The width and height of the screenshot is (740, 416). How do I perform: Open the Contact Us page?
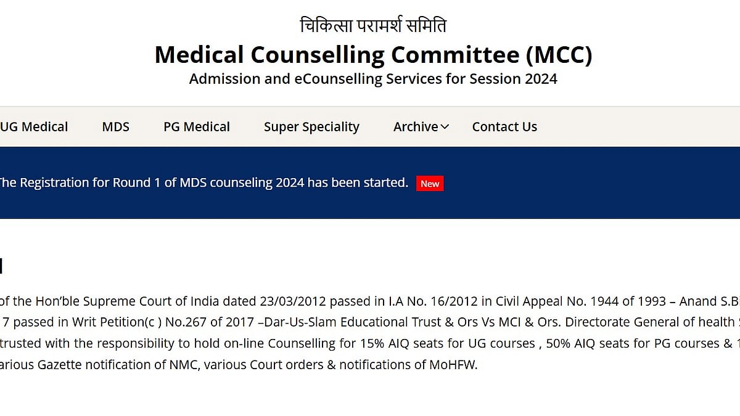pyautogui.click(x=504, y=127)
